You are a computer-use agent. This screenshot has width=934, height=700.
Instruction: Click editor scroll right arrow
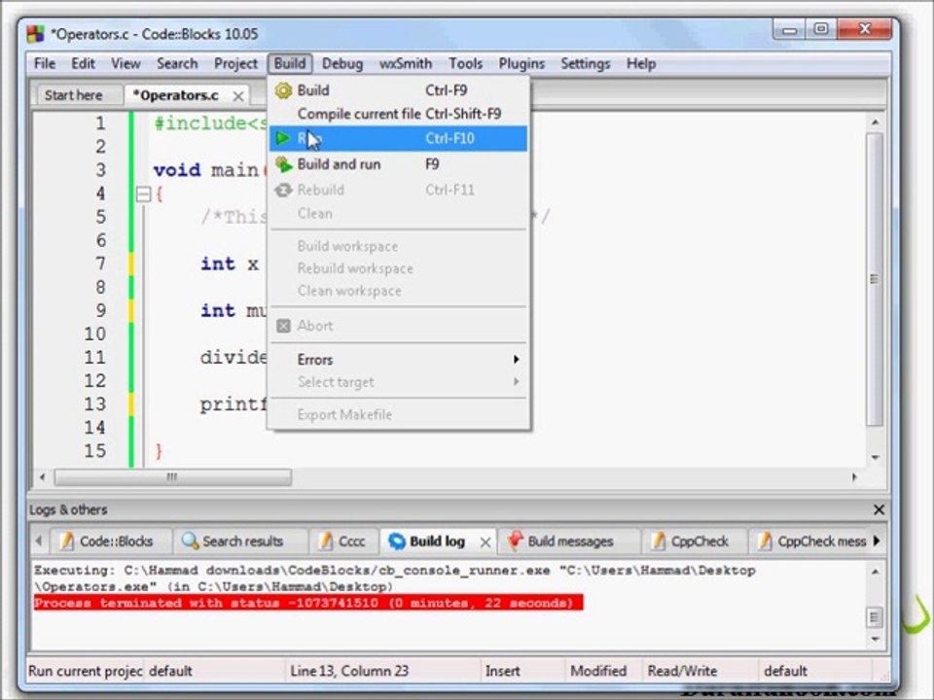coord(854,477)
